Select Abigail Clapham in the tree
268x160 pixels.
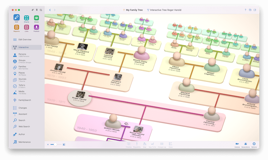(211, 67)
